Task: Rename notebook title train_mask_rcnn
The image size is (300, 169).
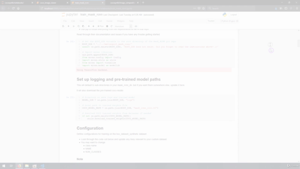Action: click(x=91, y=15)
